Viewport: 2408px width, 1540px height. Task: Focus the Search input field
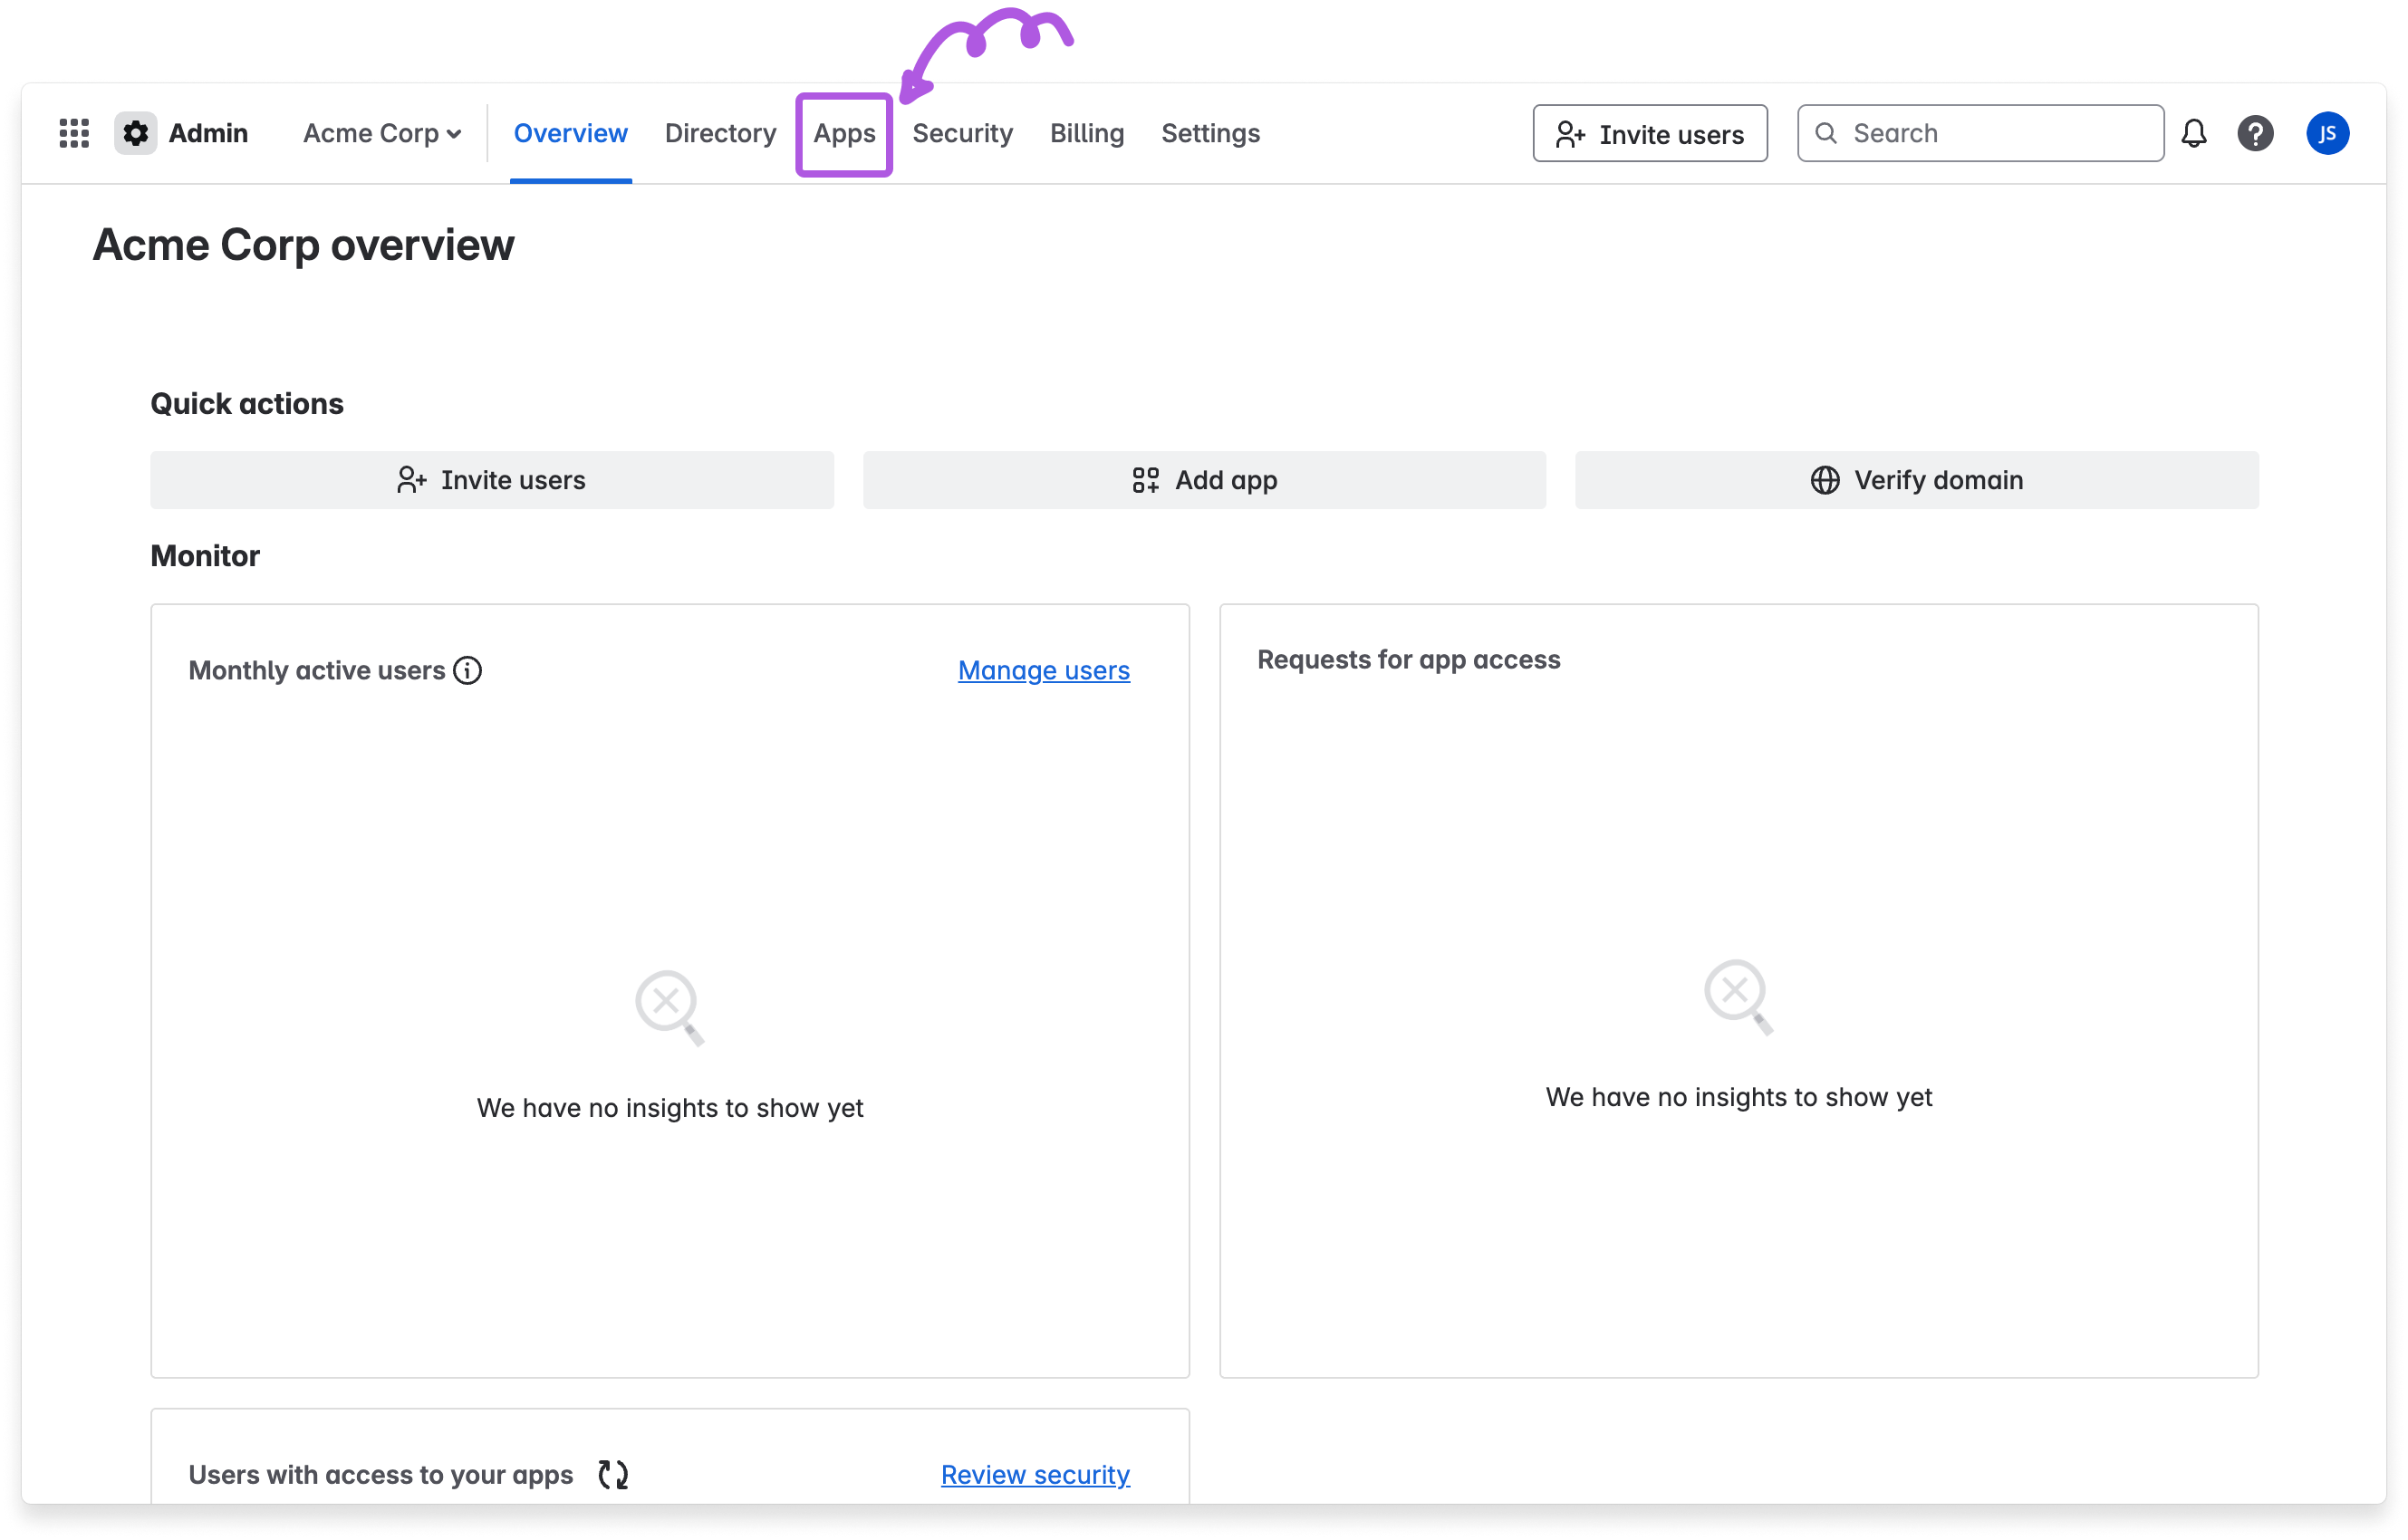coord(1980,133)
